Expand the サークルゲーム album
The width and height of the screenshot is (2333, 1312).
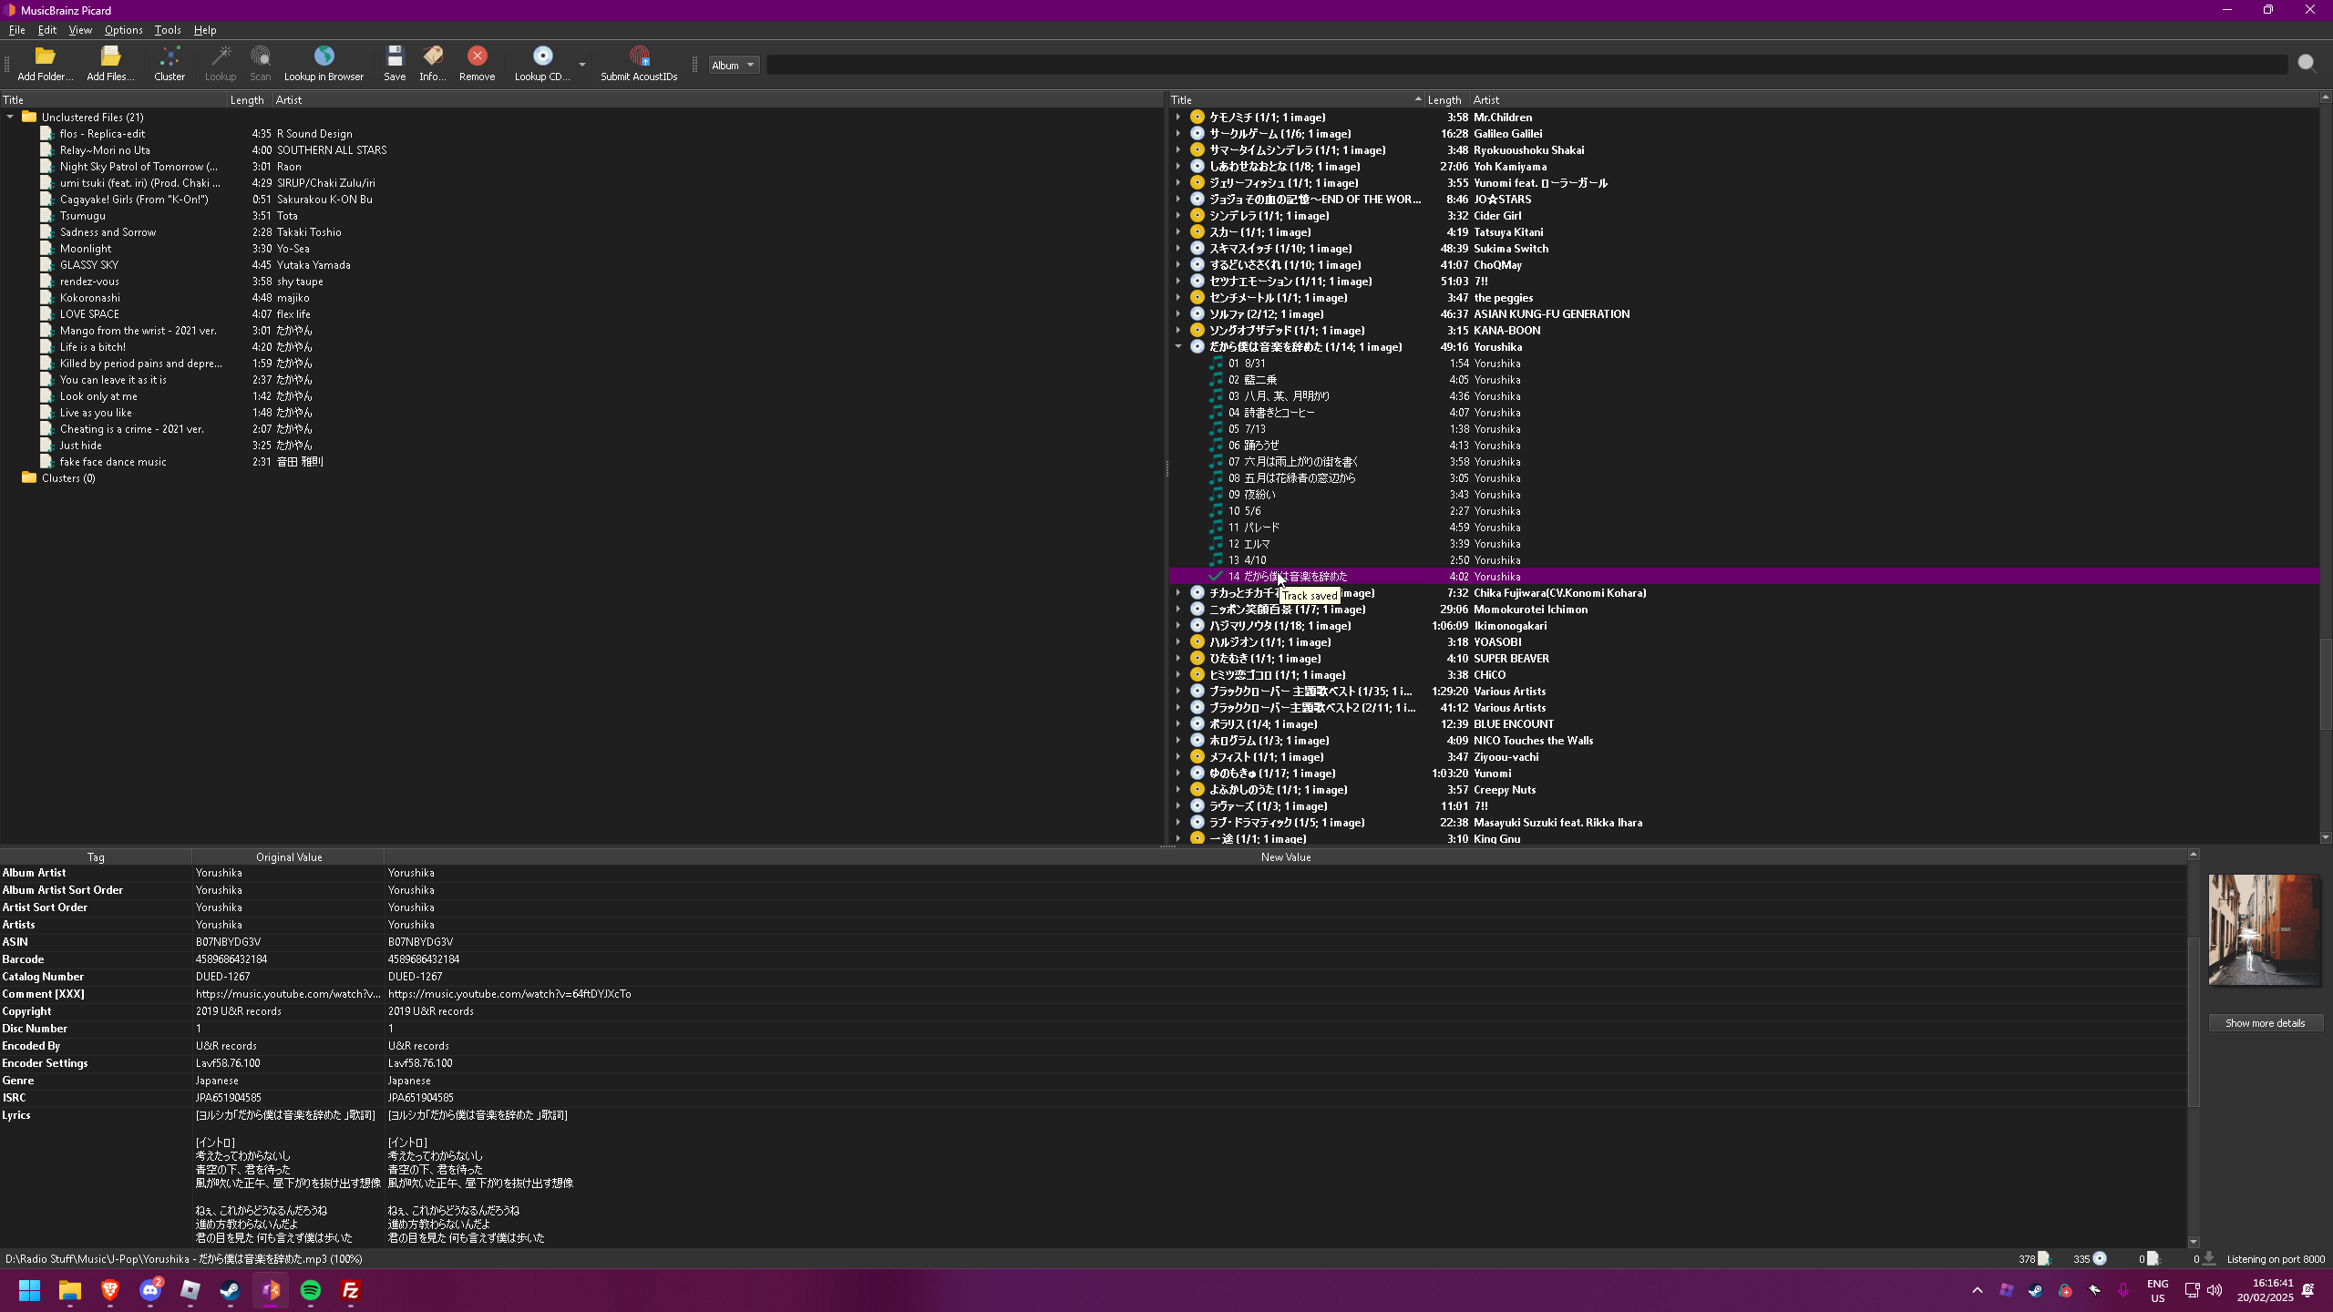click(x=1178, y=134)
